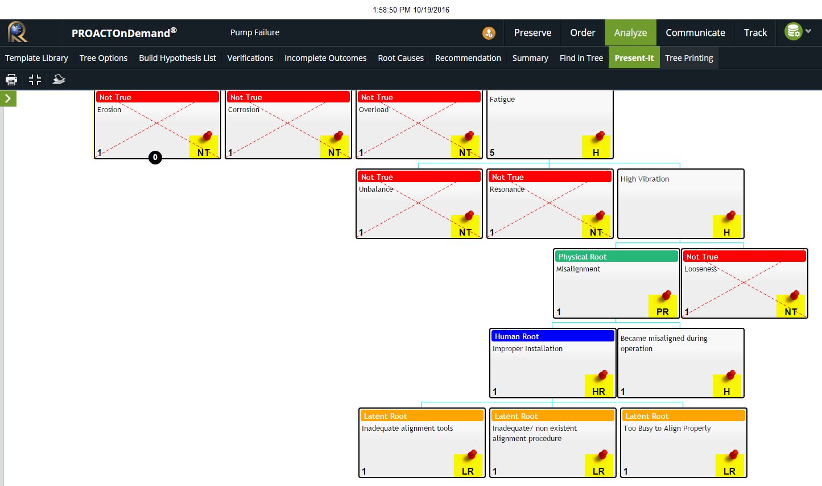Click the PROACTOnDemand brand name

click(124, 33)
